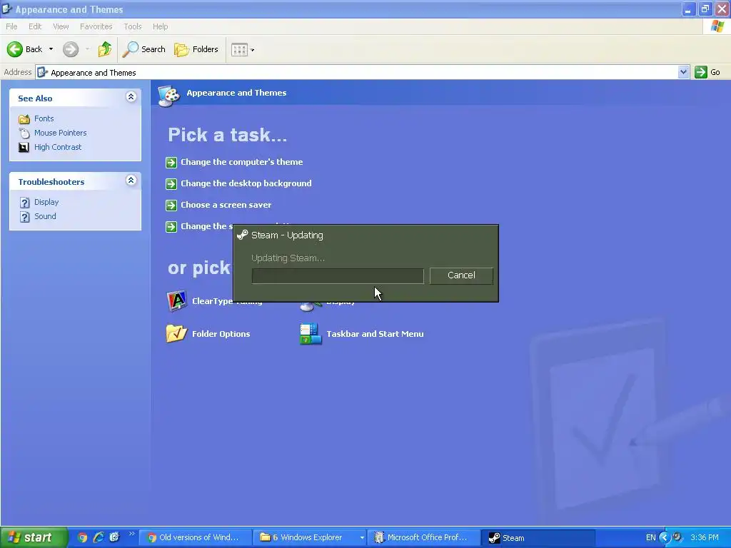Screen dimensions: 731x548
Task: Click the Steam update progress bar
Action: pos(338,276)
